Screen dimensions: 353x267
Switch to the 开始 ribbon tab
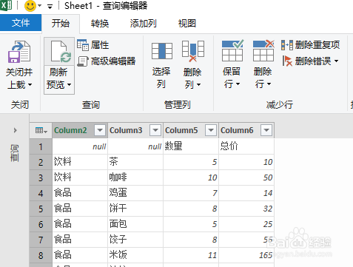click(61, 24)
